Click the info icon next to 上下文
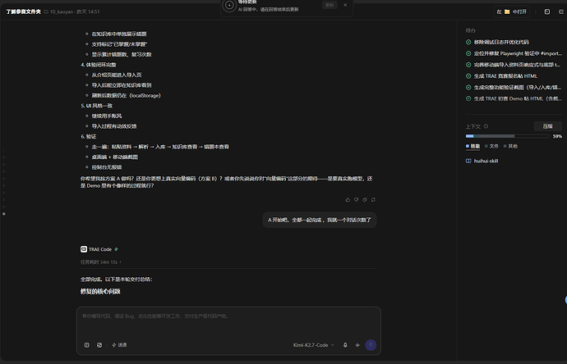The width and height of the screenshot is (567, 364). pyautogui.click(x=486, y=126)
